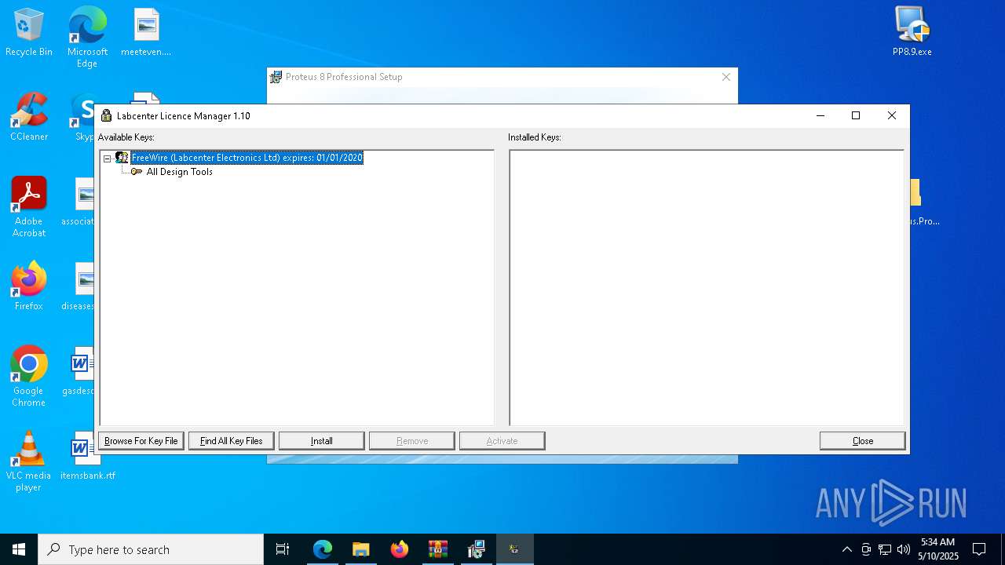This screenshot has height=565, width=1005.
Task: Open Firefox desktop shortcut
Action: click(29, 286)
